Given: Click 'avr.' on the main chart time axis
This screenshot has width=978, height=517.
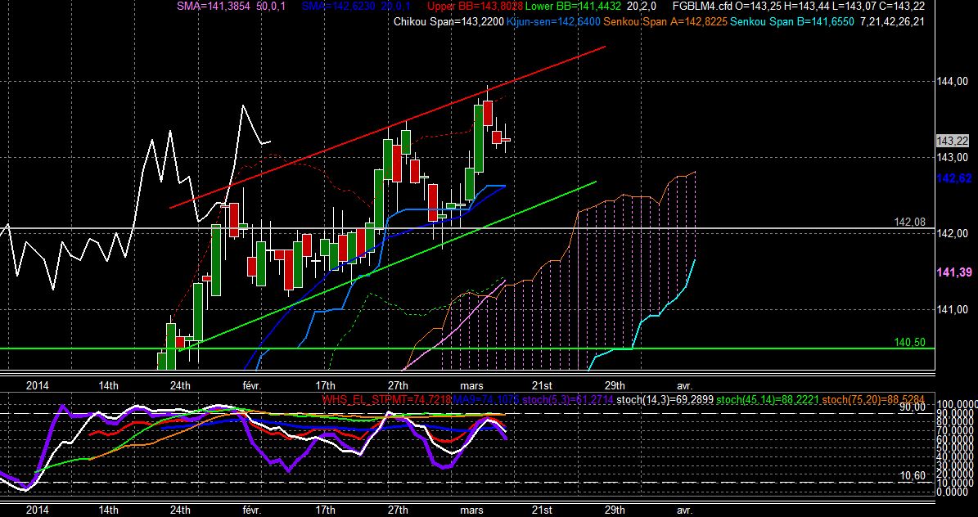Looking at the screenshot, I should (x=685, y=386).
